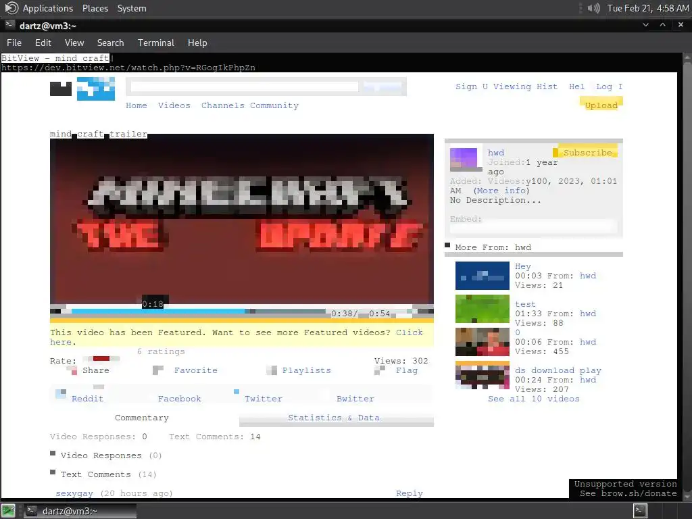The height and width of the screenshot is (519, 692).
Task: Click the Playlists icon
Action: [272, 370]
